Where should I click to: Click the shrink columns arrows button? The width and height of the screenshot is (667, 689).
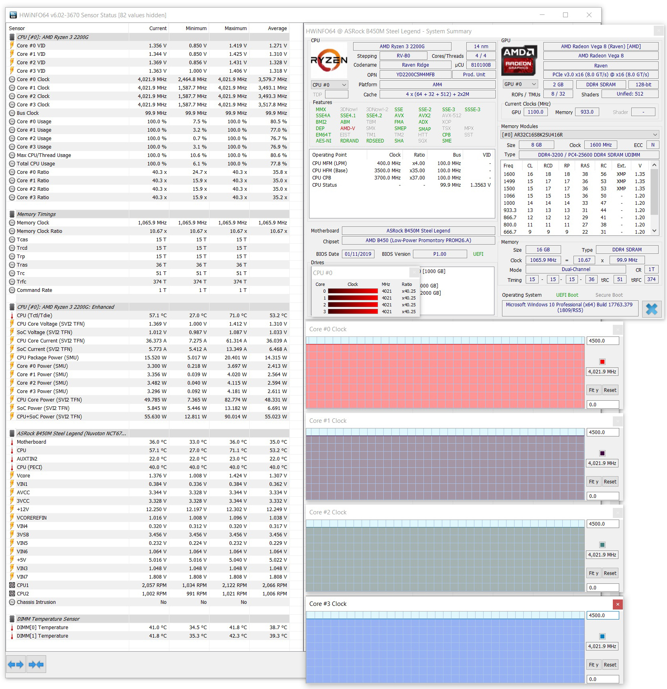(36, 665)
